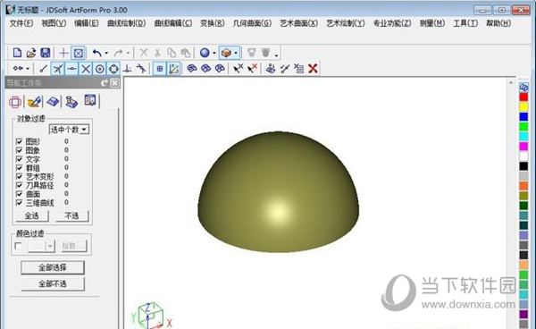Open the 视图(V) menu
This screenshot has width=536, height=329.
54,23
